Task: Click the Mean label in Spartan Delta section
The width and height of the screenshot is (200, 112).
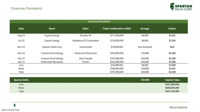Action: coord(21,88)
